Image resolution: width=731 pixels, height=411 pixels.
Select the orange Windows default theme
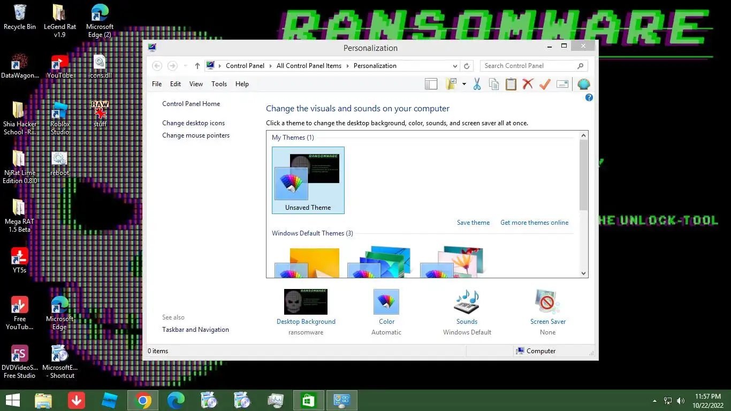point(308,262)
